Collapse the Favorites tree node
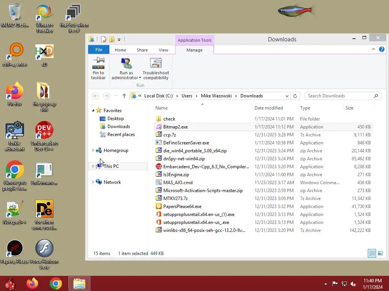 [x=93, y=110]
